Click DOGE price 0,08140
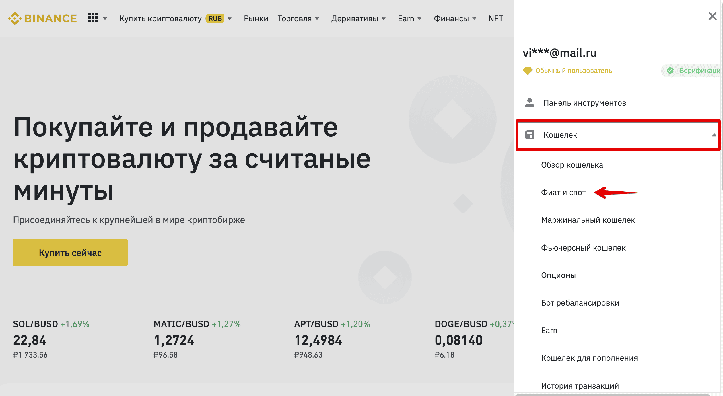Viewport: 723px width, 396px height. [x=458, y=340]
